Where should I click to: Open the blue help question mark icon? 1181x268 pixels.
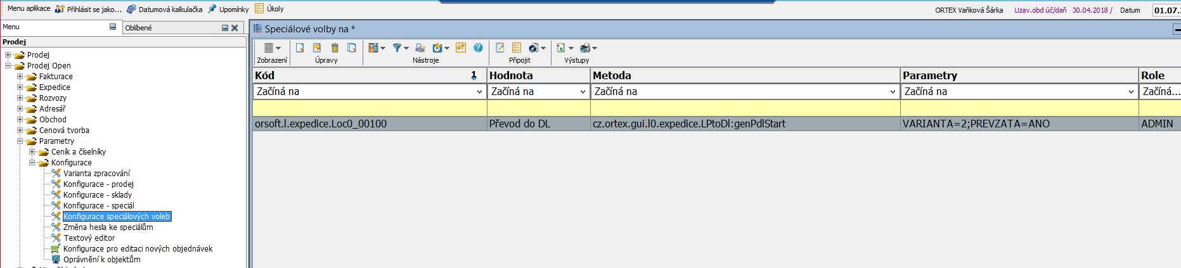click(x=479, y=48)
